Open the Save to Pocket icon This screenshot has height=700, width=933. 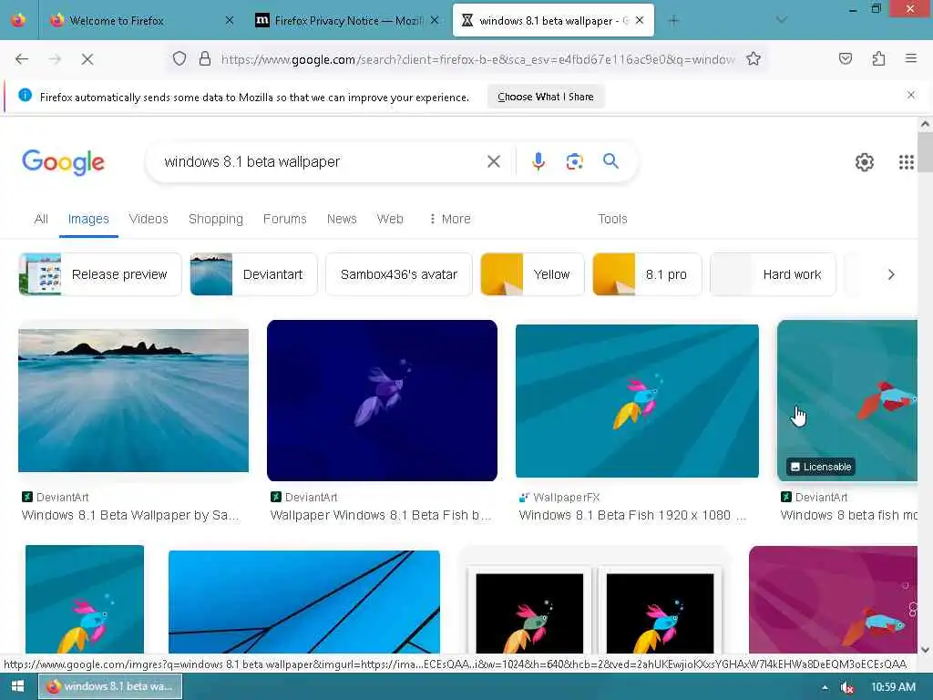(845, 58)
